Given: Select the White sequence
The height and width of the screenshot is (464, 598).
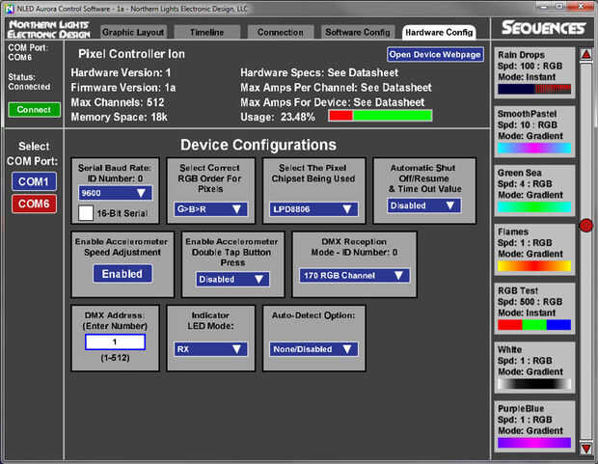Looking at the screenshot, I should pyautogui.click(x=534, y=368).
